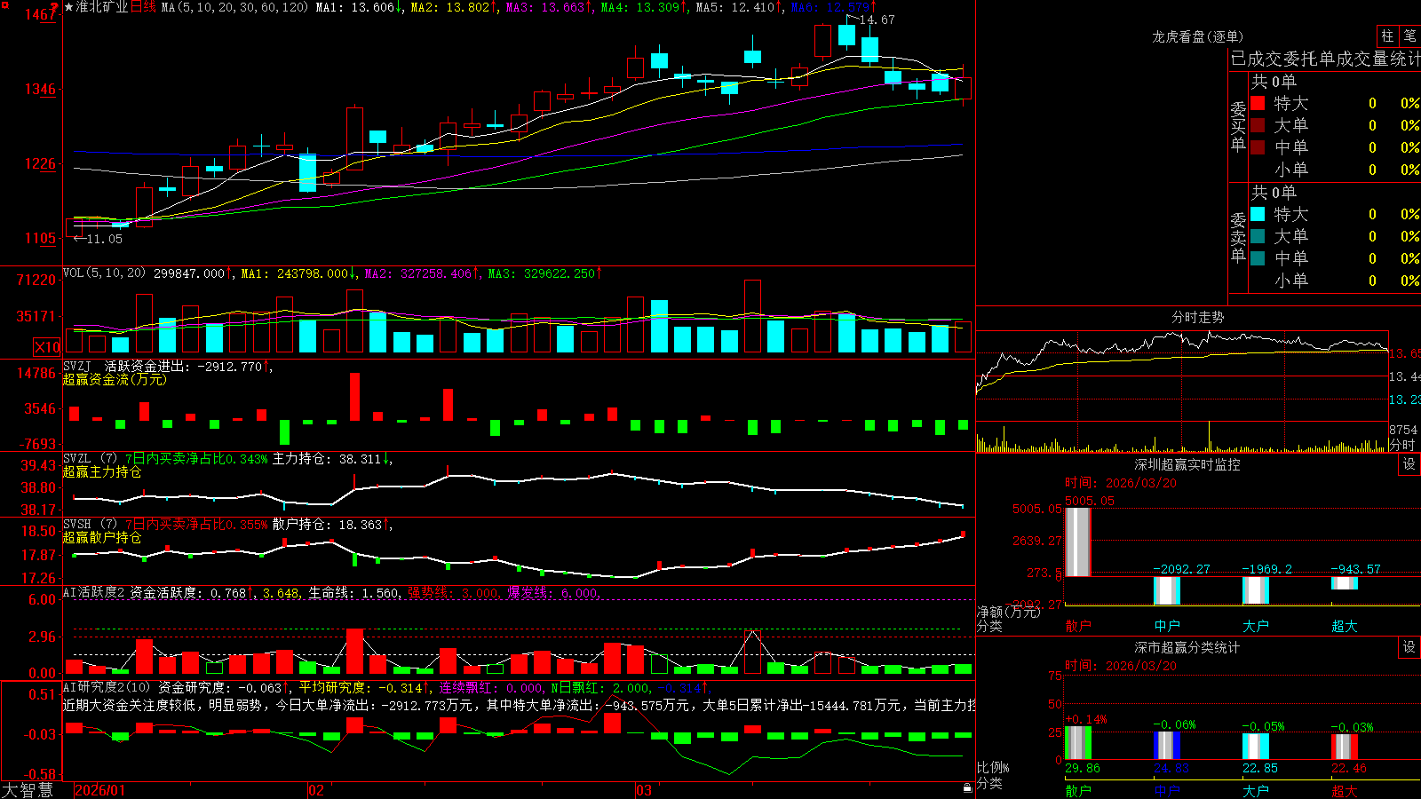
Task: Click the teal 中单 sell order swatch
Action: pyautogui.click(x=1258, y=258)
